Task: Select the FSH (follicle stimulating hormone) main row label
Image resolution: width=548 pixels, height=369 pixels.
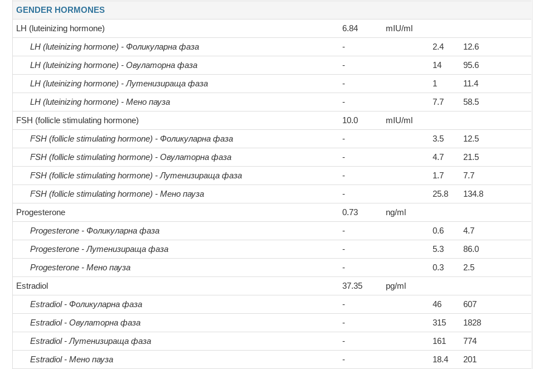Action: (x=77, y=120)
